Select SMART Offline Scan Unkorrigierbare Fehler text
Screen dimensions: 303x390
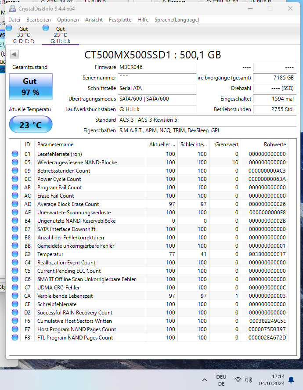87,279
